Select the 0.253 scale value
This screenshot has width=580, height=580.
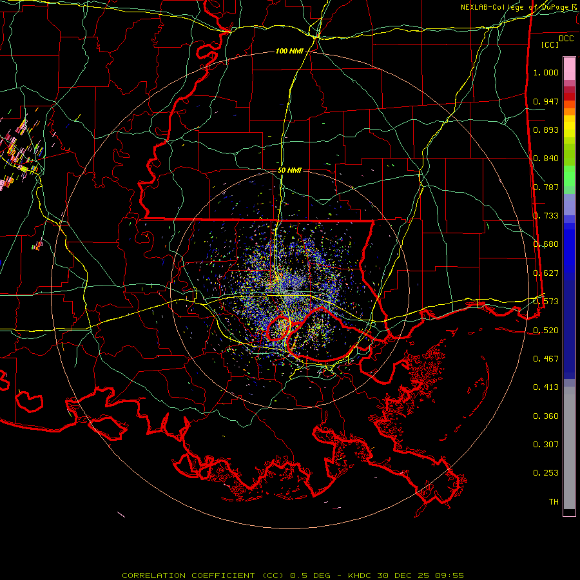(x=546, y=473)
